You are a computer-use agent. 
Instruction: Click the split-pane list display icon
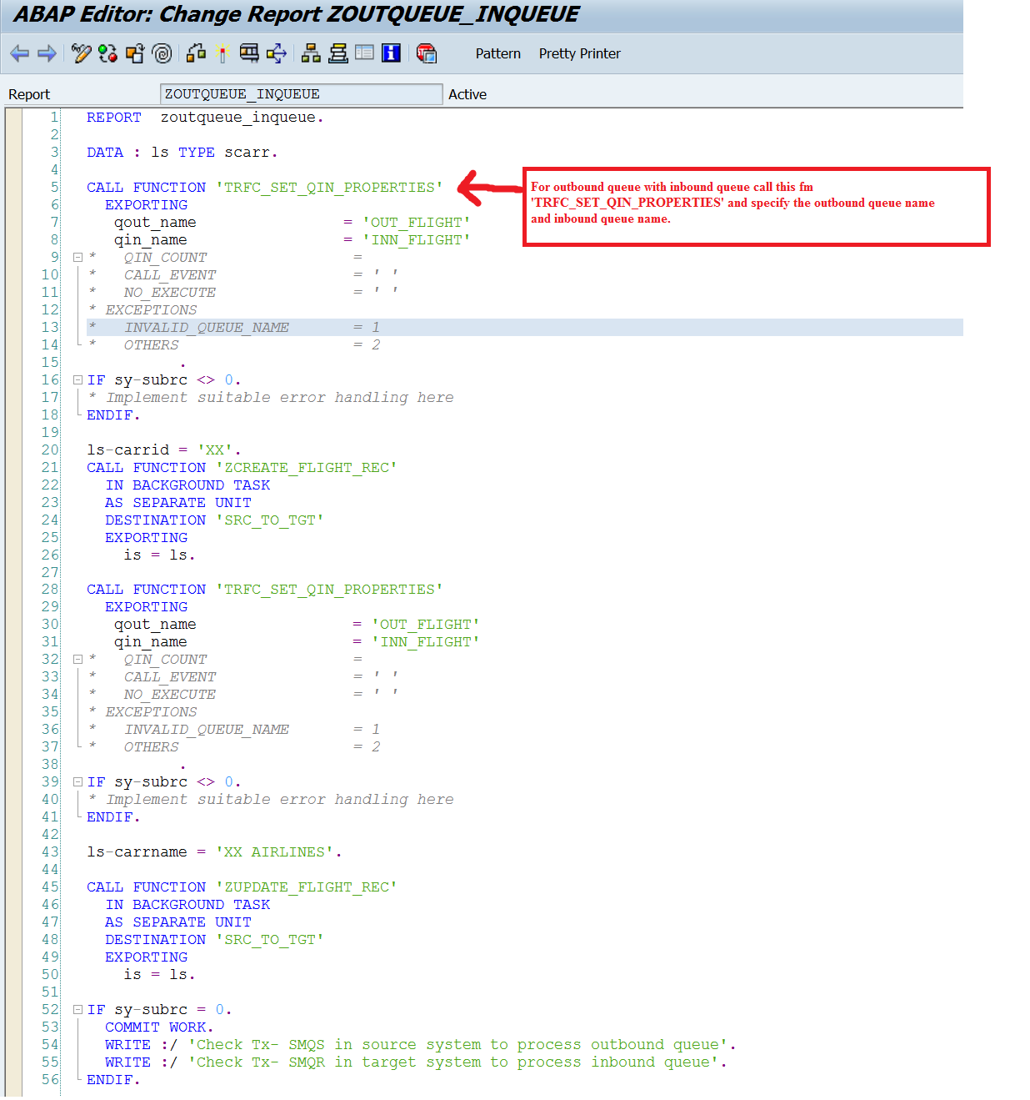pos(364,53)
